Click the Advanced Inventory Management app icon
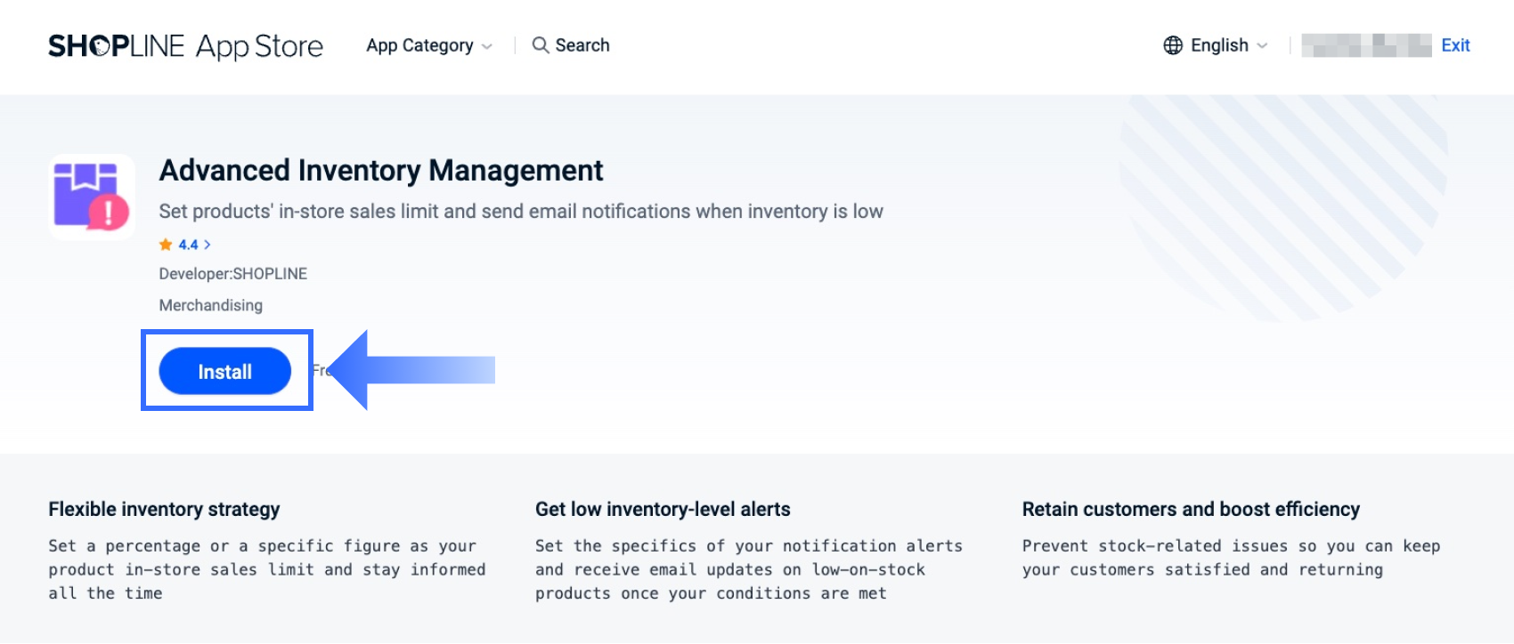 (x=92, y=197)
